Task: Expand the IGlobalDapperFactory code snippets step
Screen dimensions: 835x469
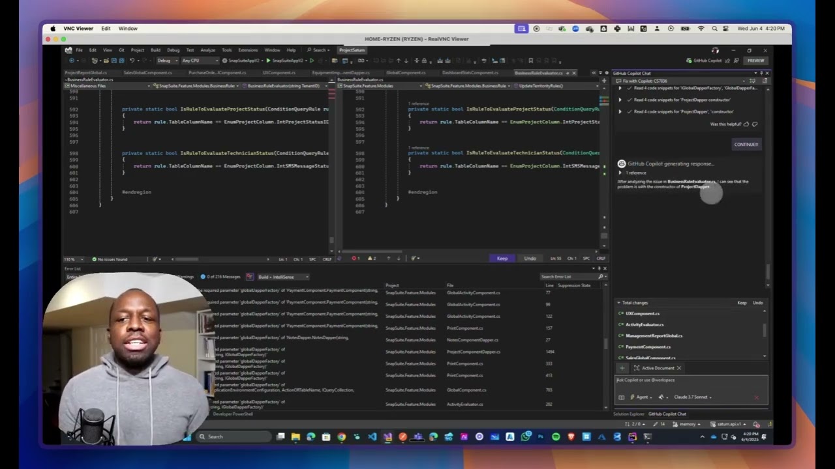Action: pyautogui.click(x=620, y=88)
